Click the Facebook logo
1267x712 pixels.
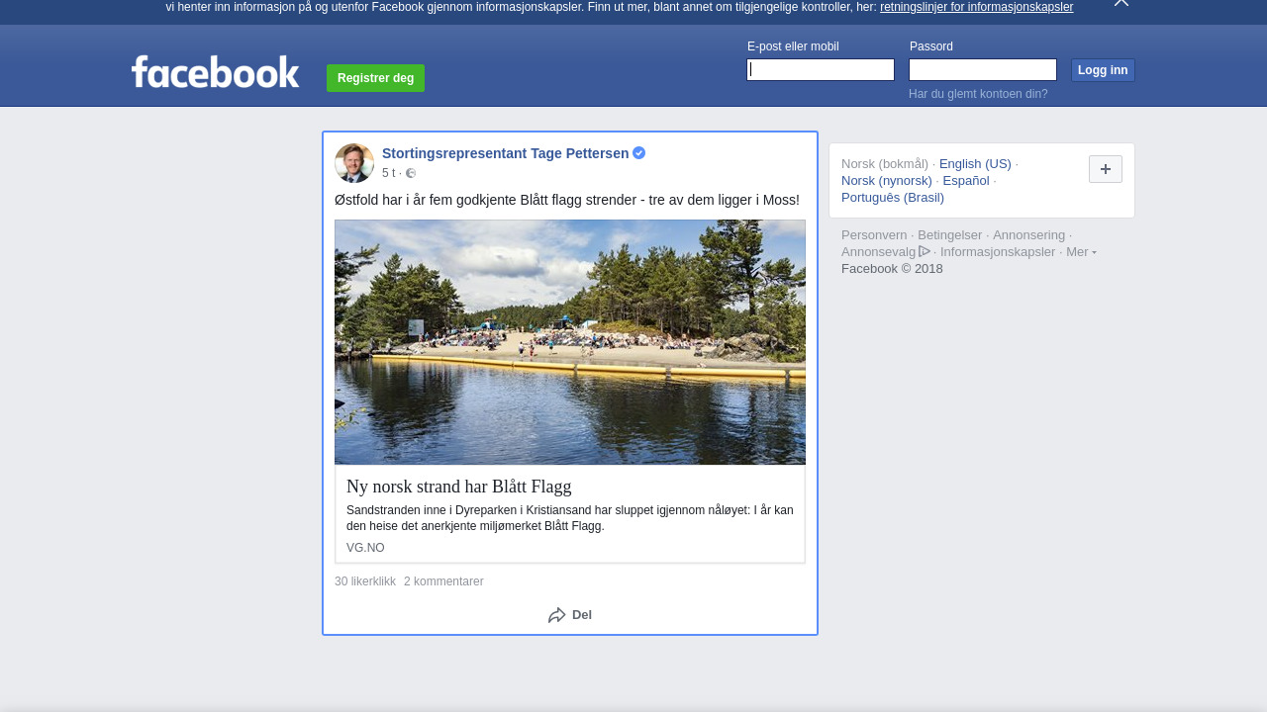point(215,71)
